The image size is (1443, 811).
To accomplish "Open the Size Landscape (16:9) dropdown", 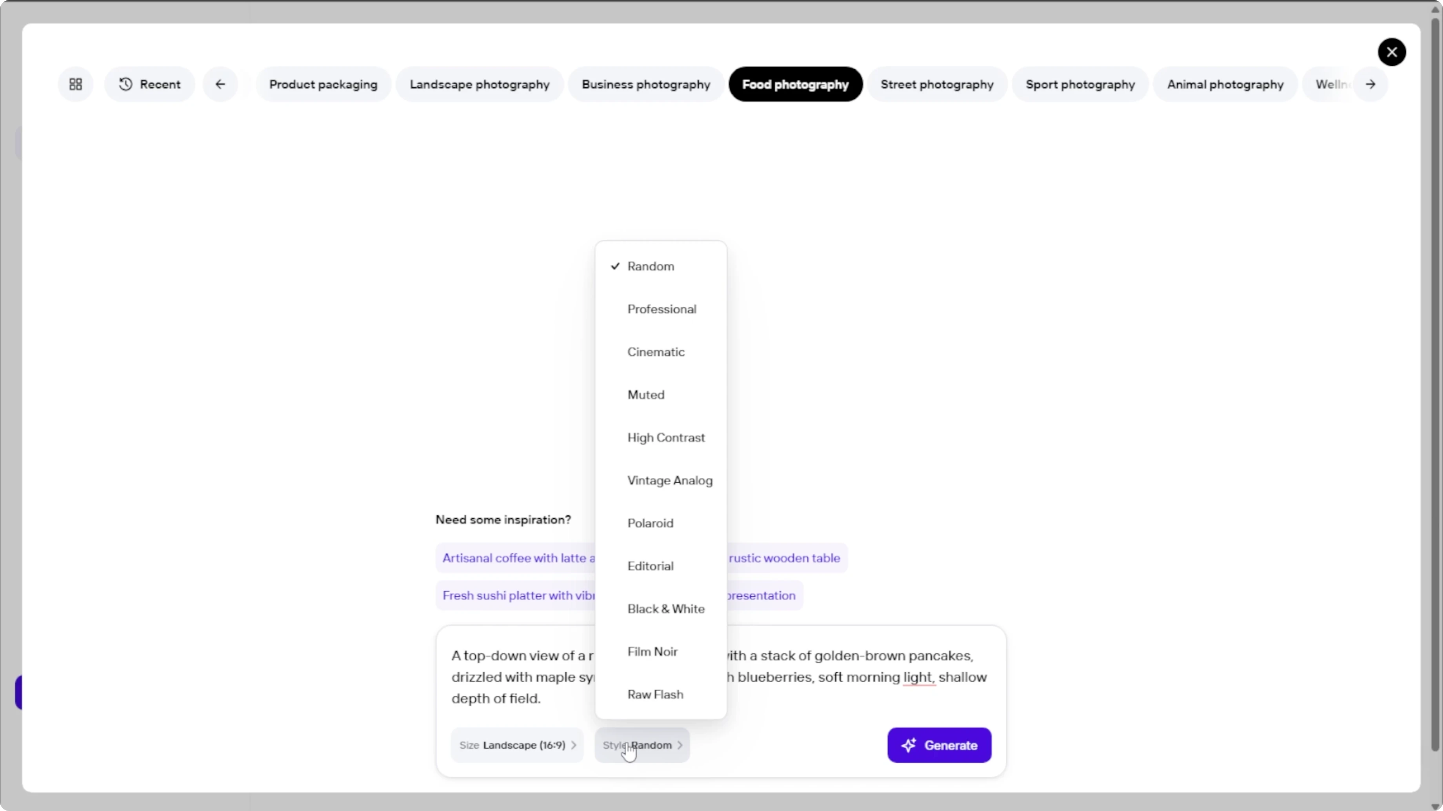I will point(517,745).
